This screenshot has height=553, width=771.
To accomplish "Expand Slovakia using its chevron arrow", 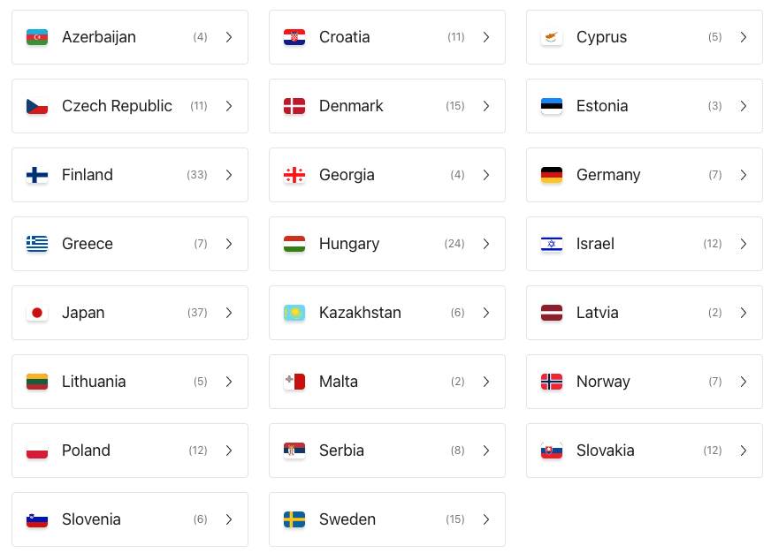I will click(x=743, y=451).
